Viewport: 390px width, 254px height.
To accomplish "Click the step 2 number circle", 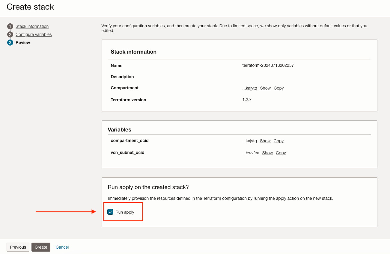I will 10,34.
